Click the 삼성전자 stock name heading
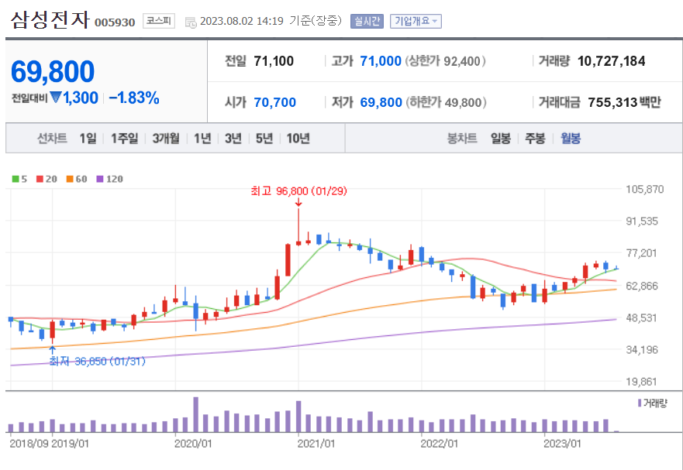 pos(50,19)
